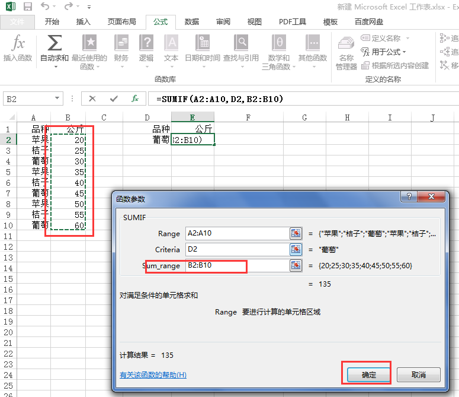The width and height of the screenshot is (459, 397).
Task: Click the Criteria input field D2
Action: 237,249
